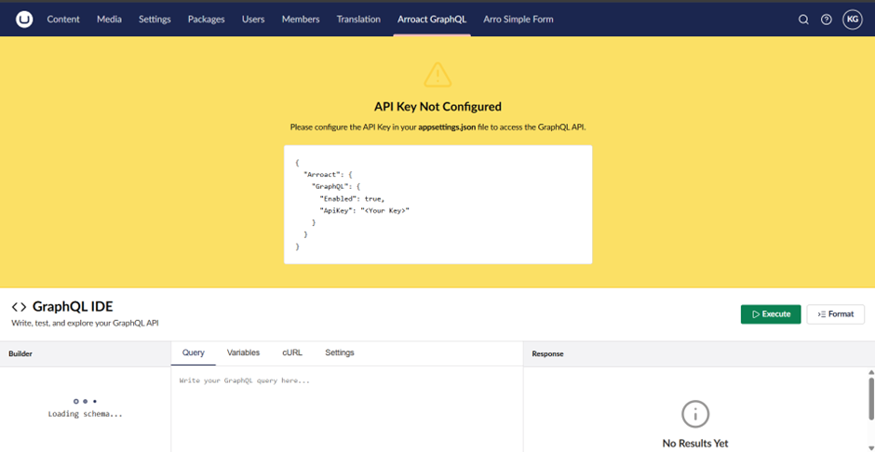Viewport: 875px width, 452px height.
Task: Switch to the Variables tab
Action: [243, 353]
